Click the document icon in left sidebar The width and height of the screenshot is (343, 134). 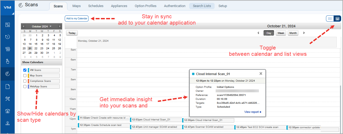[8, 87]
